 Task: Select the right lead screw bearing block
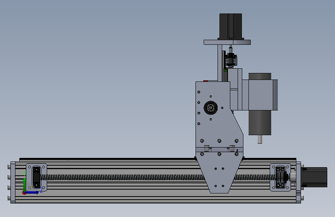point(281,177)
